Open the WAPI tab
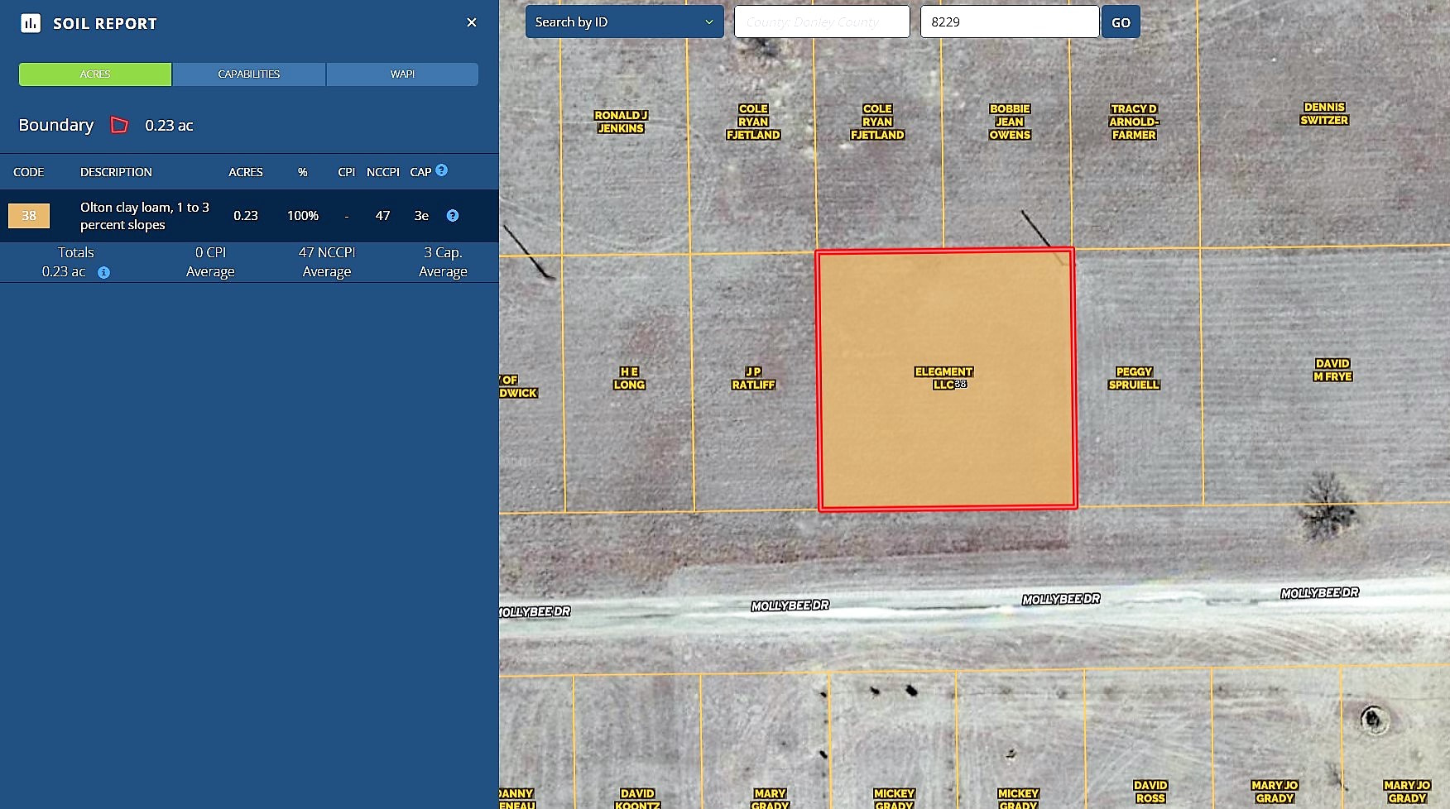1450x809 pixels. click(x=402, y=74)
